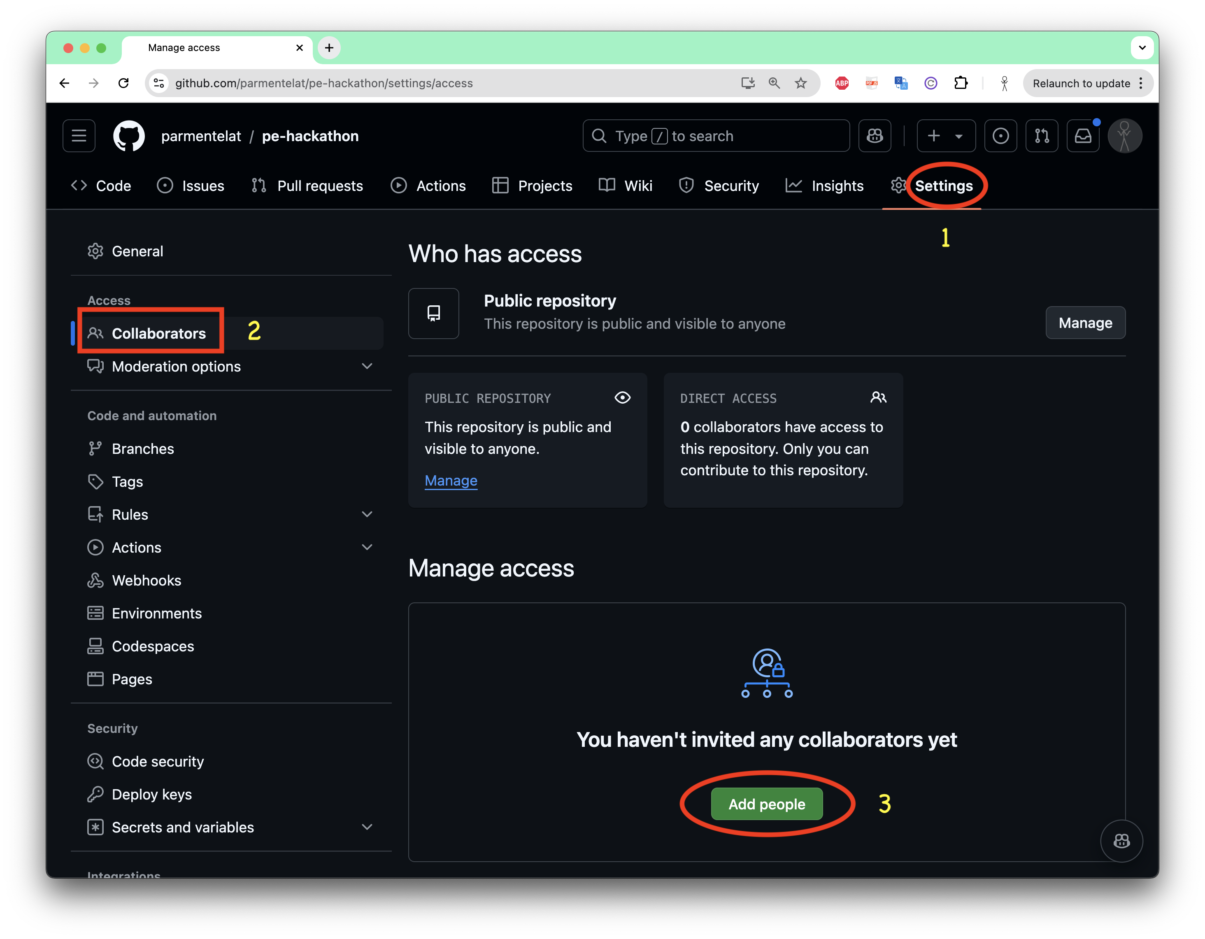Click the search input field
The width and height of the screenshot is (1205, 939).
(716, 136)
